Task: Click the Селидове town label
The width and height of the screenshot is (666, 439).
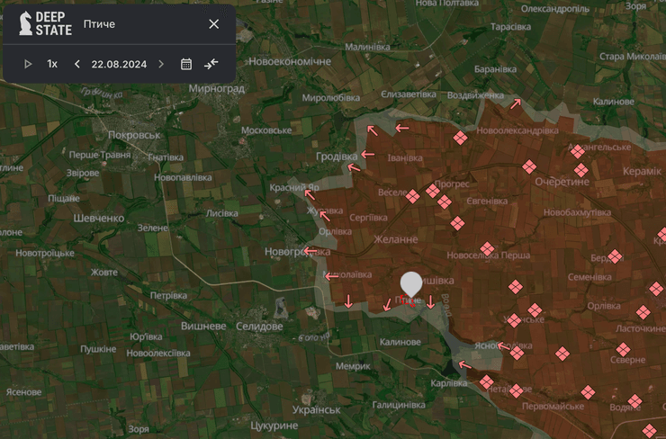Action: tap(260, 326)
